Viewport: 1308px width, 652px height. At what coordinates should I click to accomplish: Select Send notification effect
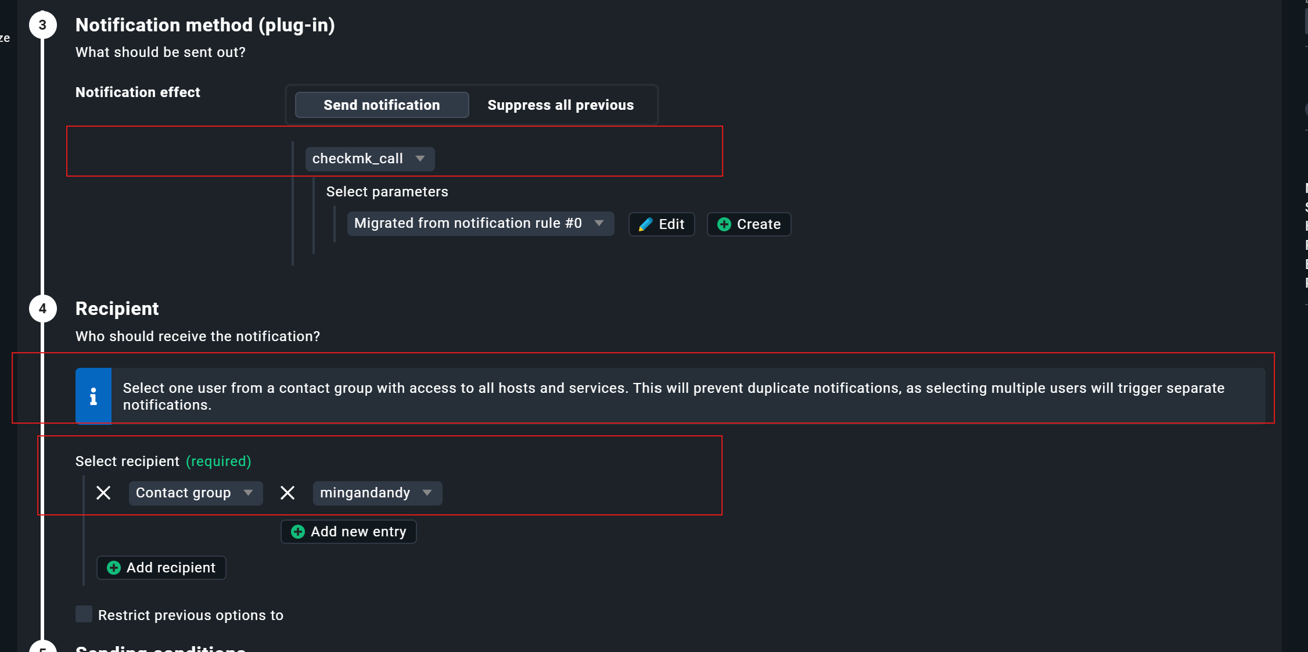[382, 105]
